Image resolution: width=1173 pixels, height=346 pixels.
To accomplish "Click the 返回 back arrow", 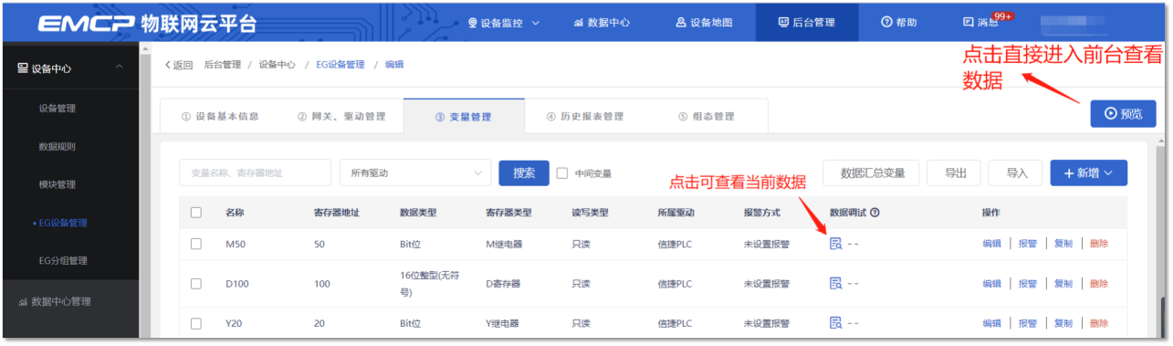I will tap(179, 65).
